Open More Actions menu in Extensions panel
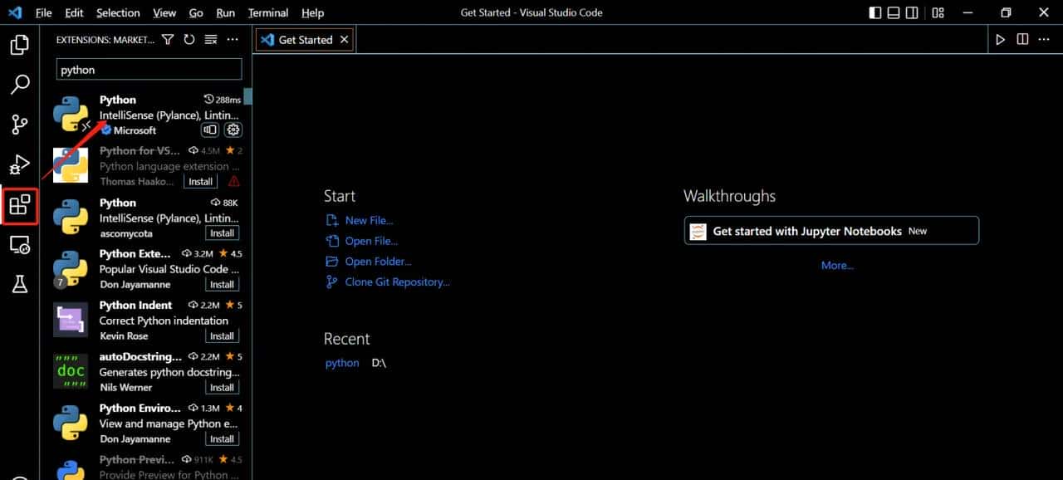 point(233,39)
